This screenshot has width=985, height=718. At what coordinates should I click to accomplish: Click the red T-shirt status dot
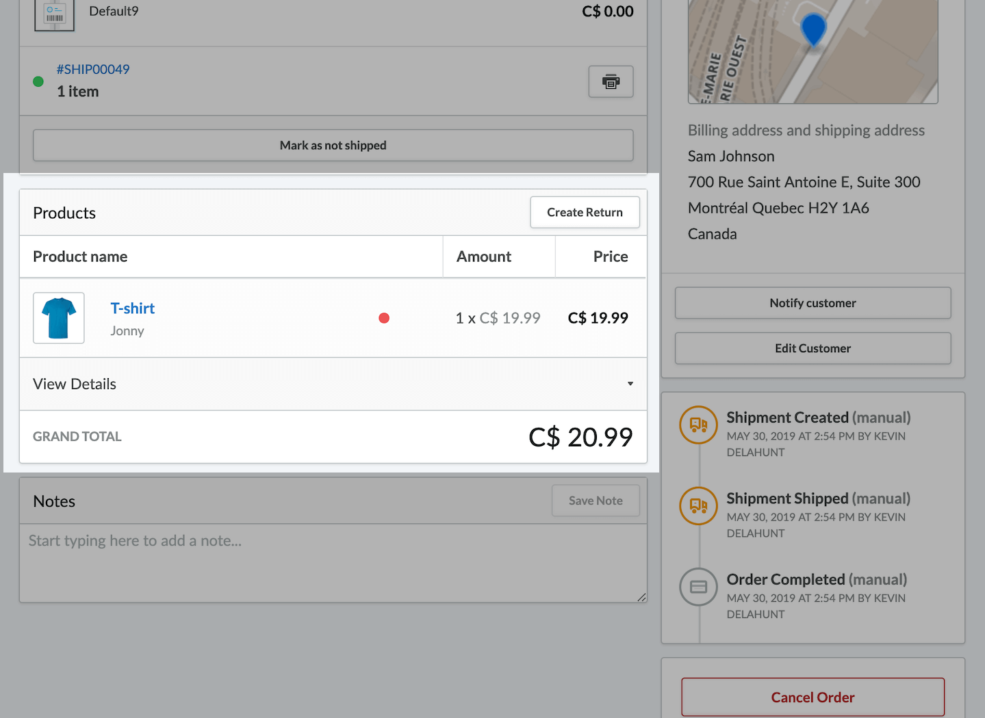tap(384, 318)
